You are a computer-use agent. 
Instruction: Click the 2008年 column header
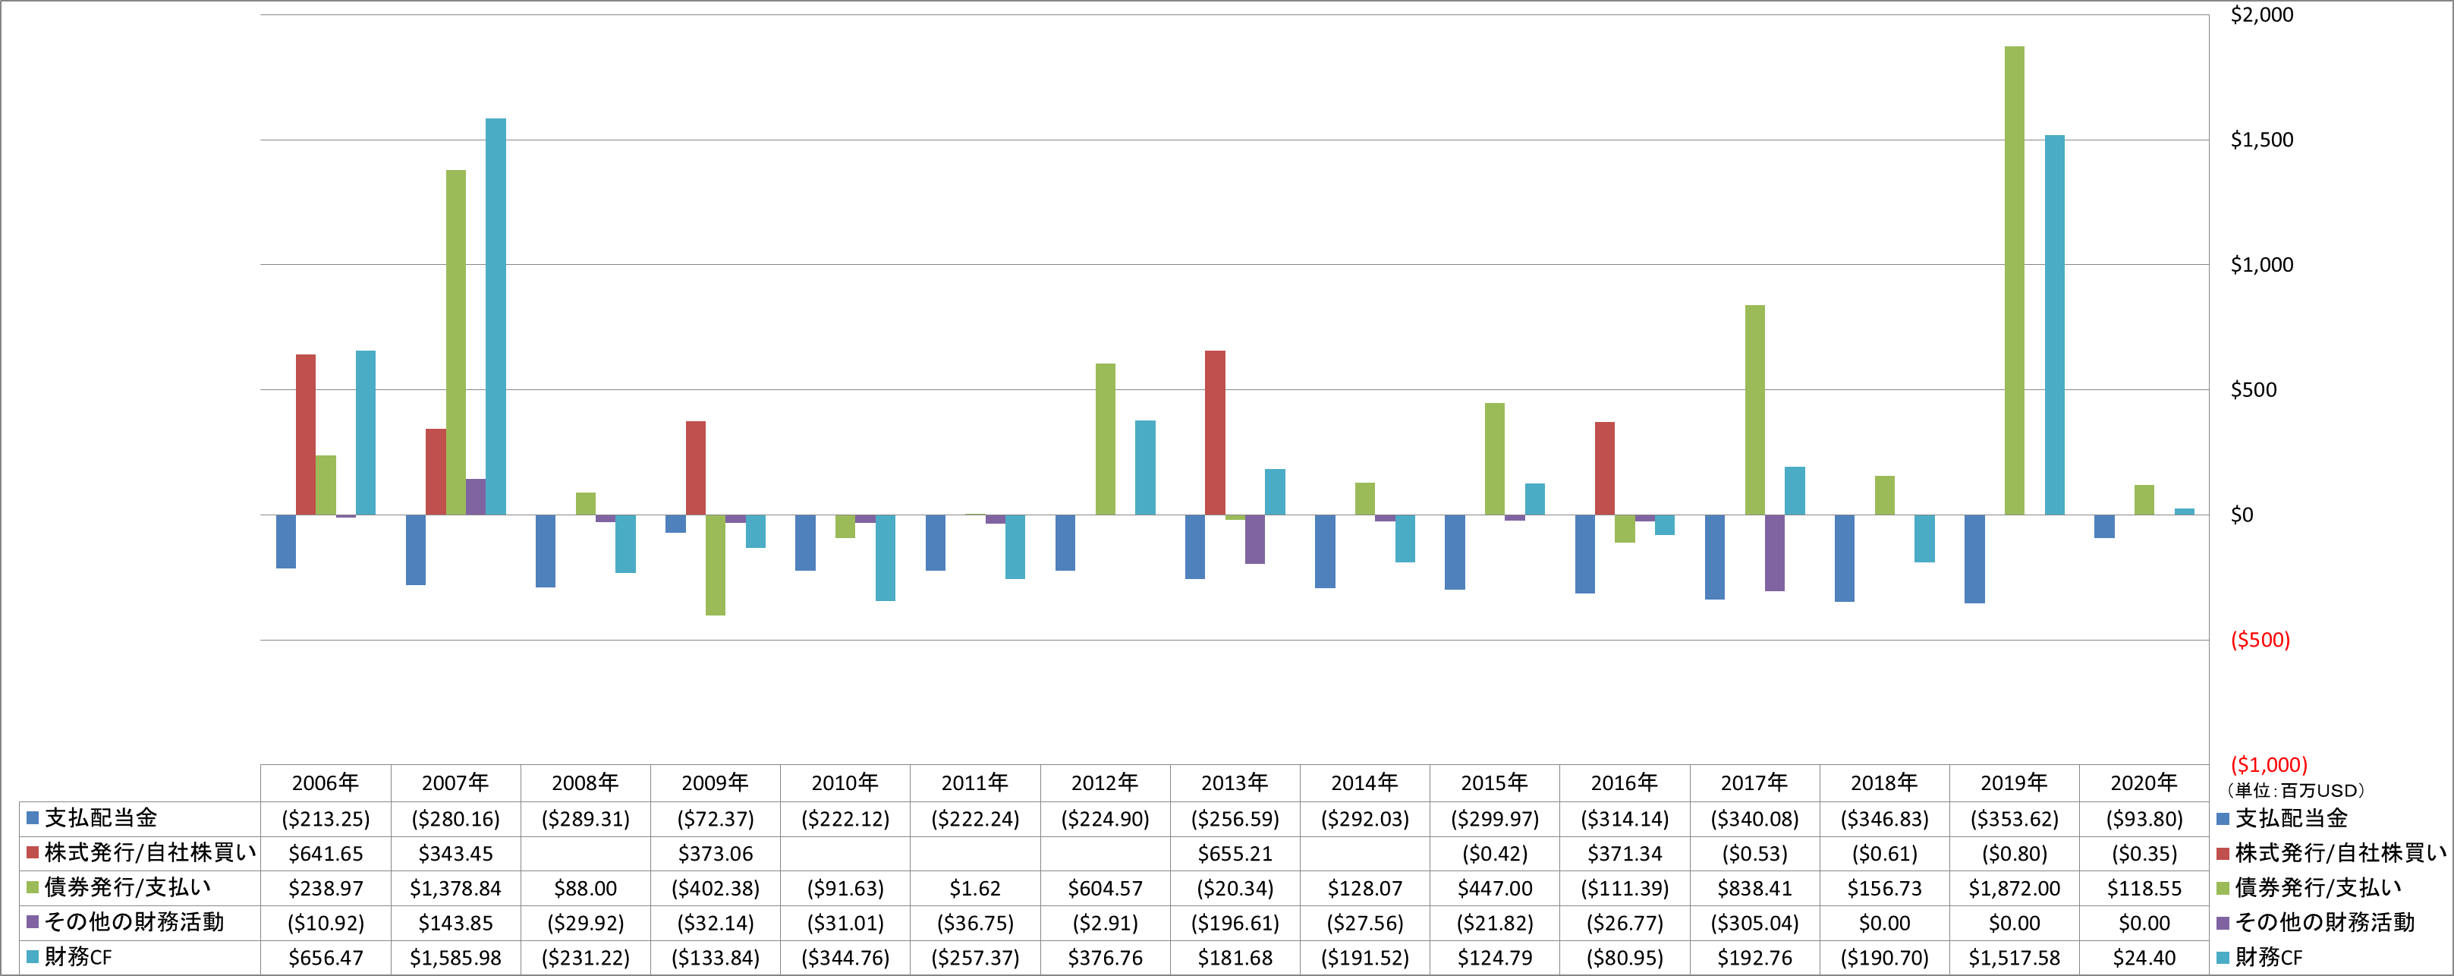(x=586, y=782)
